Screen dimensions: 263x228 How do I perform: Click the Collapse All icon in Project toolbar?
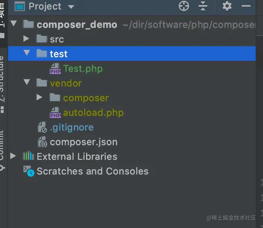tap(203, 6)
